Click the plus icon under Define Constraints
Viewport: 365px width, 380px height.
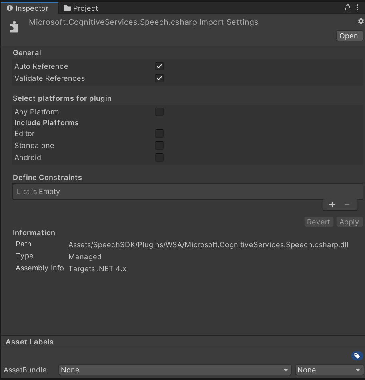(332, 204)
